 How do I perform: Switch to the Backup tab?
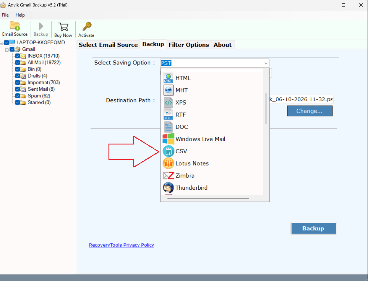pyautogui.click(x=153, y=44)
